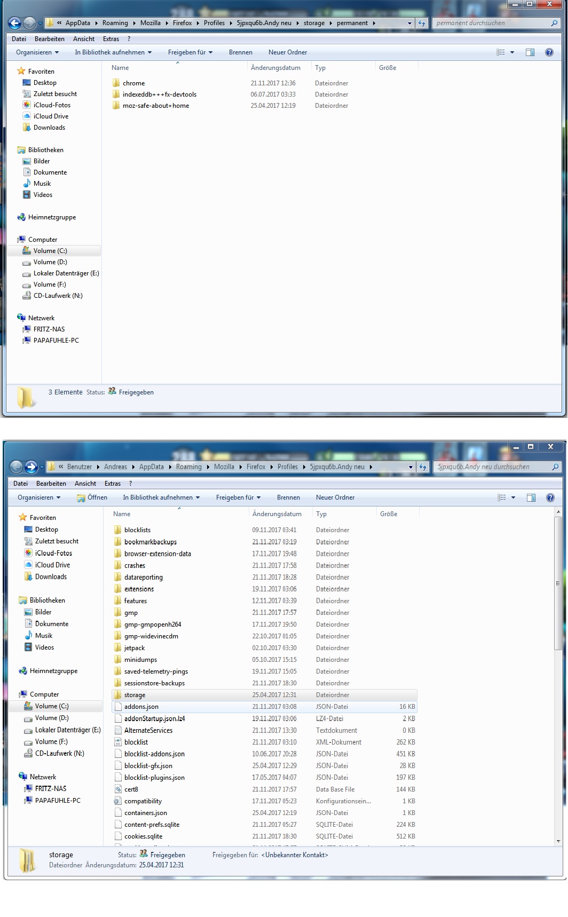Viewport: 568px width, 917px height.
Task: Open 'In Bibliothek aufnehmen' in top window
Action: [113, 52]
